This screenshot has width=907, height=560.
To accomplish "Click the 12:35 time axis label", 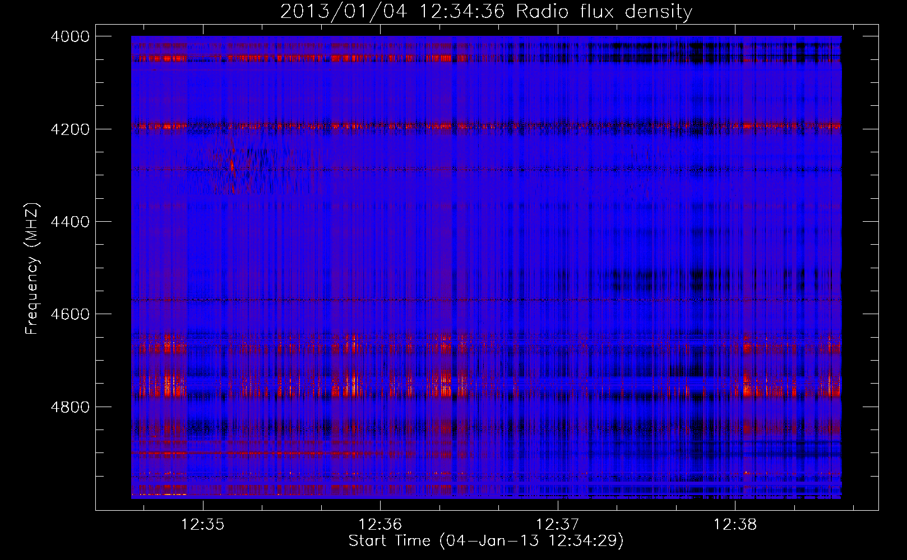I will pyautogui.click(x=203, y=525).
